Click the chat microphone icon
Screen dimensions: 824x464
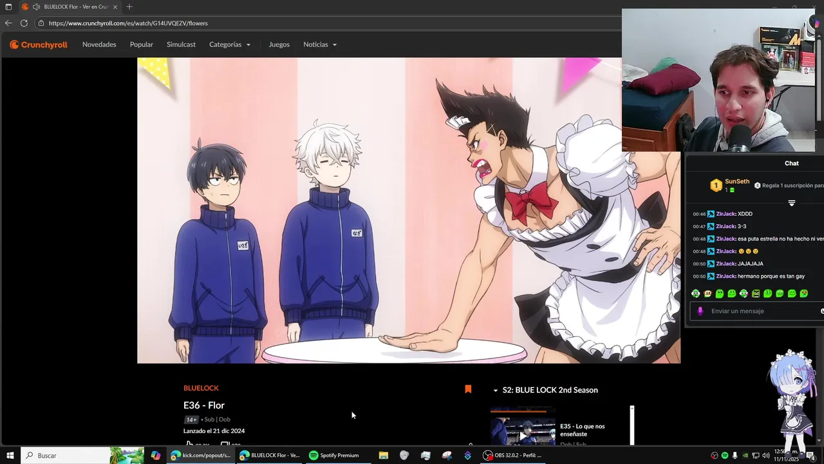[x=700, y=311]
